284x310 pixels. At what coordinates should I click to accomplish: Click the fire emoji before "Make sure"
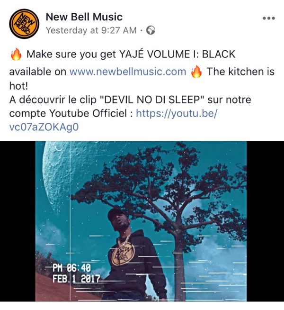[16, 54]
